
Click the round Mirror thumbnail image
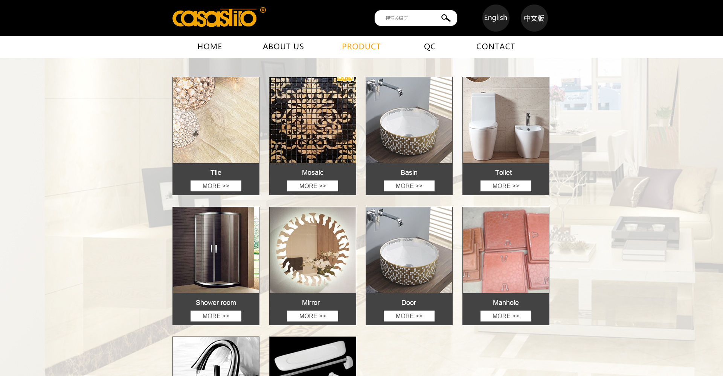coord(313,250)
